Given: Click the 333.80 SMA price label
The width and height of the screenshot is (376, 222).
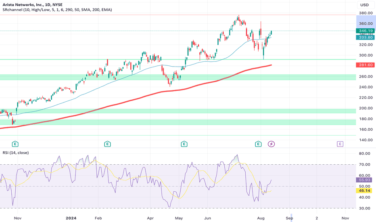Looking at the screenshot, I should coord(365,37).
